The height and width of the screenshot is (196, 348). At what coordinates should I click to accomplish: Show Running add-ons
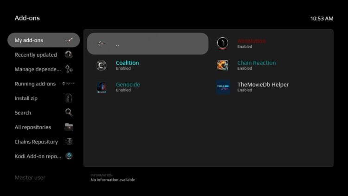[44, 84]
